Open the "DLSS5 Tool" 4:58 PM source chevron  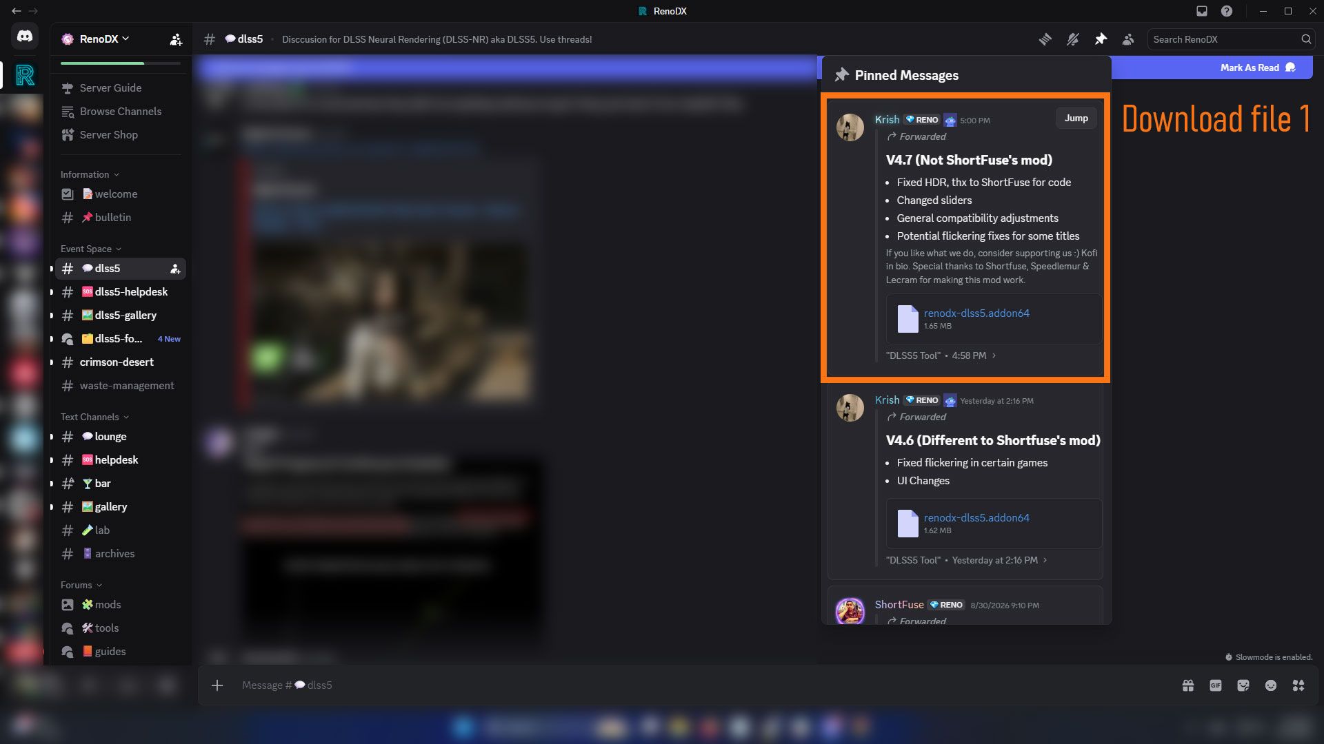[994, 355]
